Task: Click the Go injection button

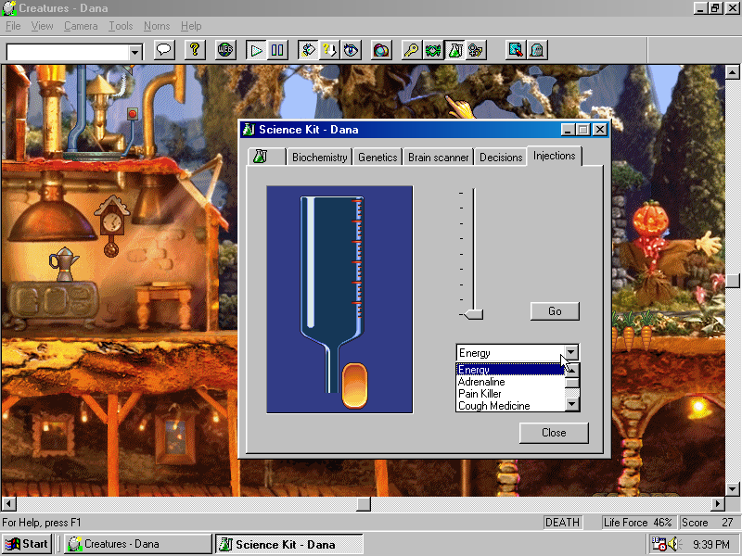Action: [x=555, y=311]
